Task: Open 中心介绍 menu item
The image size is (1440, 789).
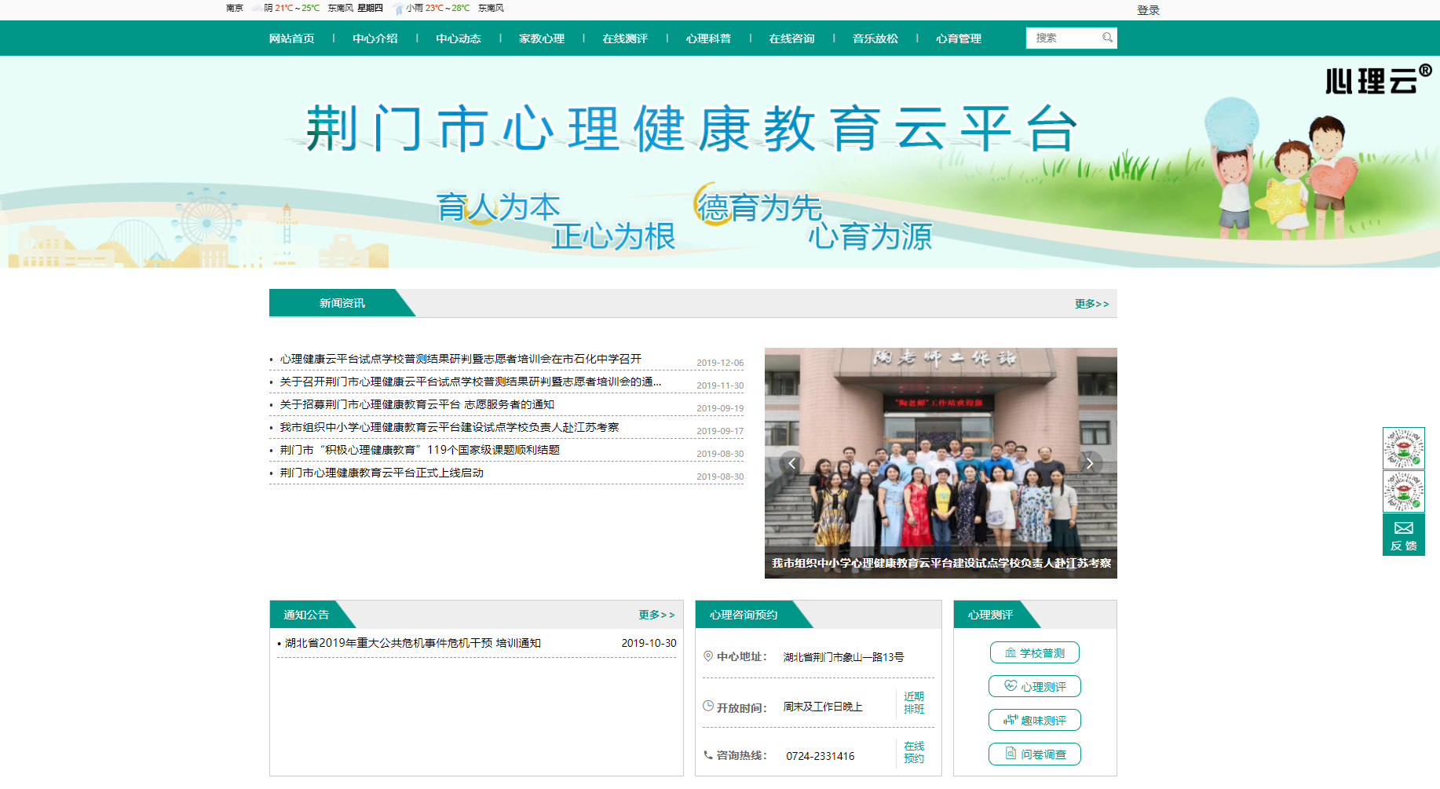Action: 375,38
